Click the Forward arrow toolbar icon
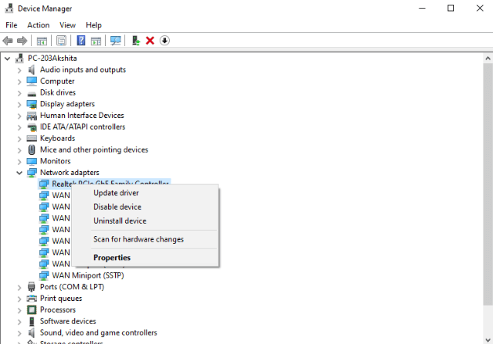Viewport: 493px width, 344px height. point(22,41)
